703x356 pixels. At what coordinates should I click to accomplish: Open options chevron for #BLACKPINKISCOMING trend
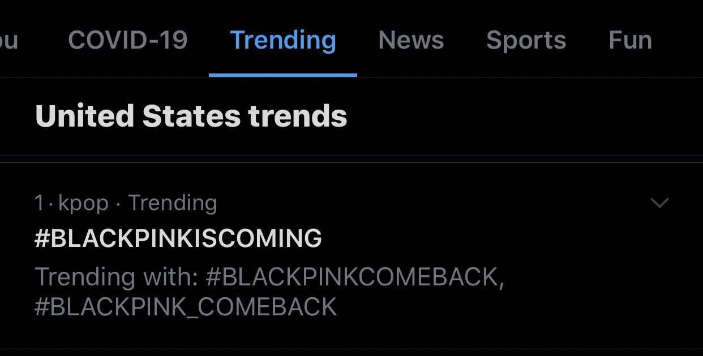tap(659, 203)
